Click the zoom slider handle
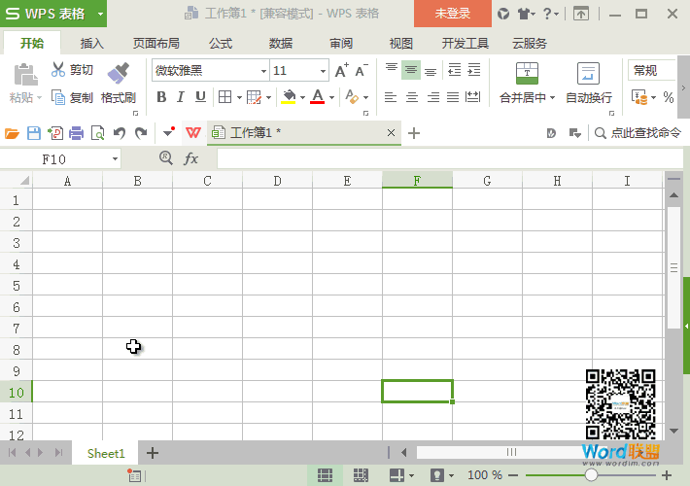 [x=591, y=475]
